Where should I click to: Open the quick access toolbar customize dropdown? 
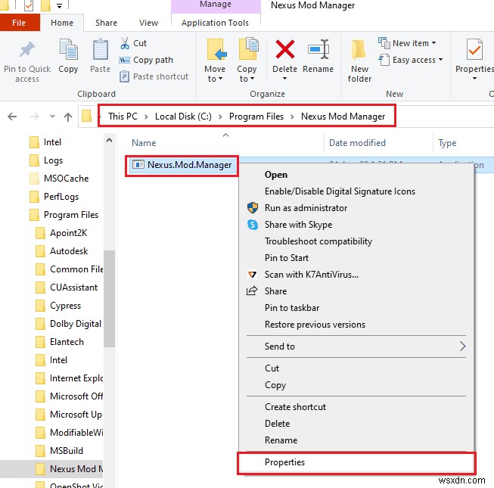tap(59, 5)
